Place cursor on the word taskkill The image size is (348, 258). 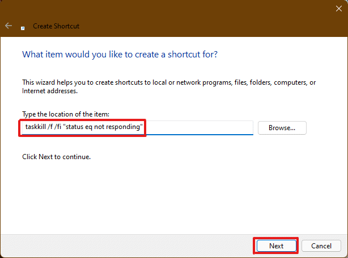[x=36, y=127]
